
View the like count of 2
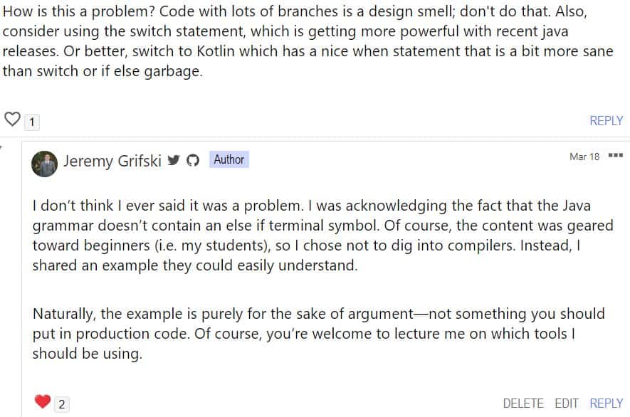coord(62,405)
